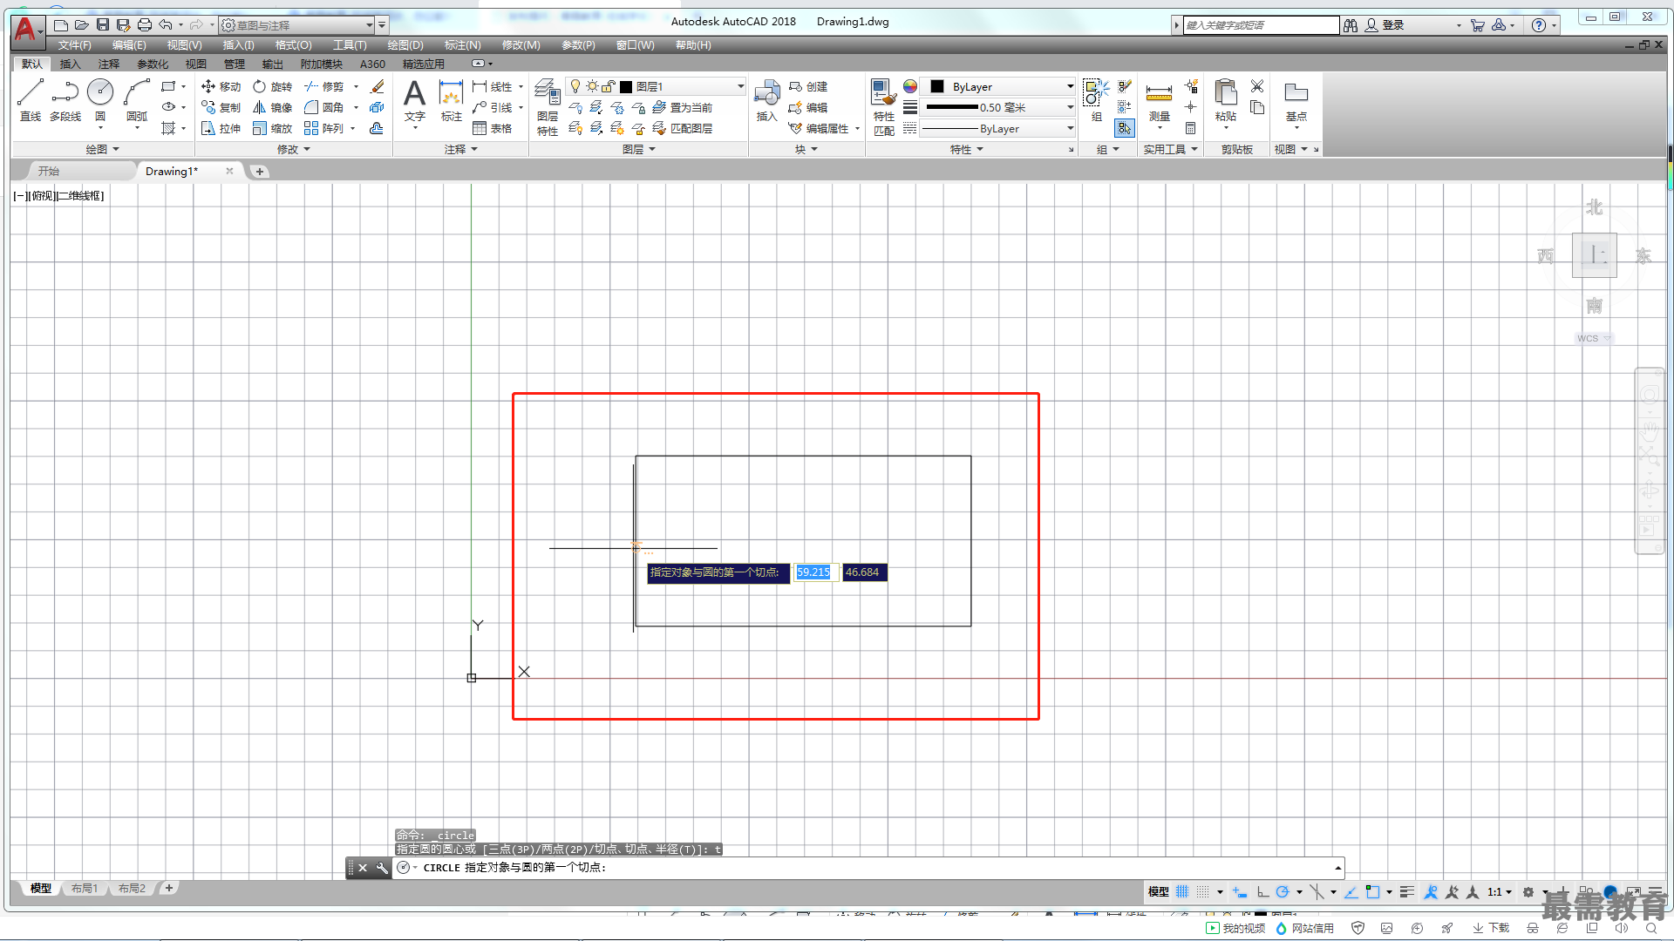Toggle snap mode in status bar
The height and width of the screenshot is (941, 1674).
click(x=1203, y=891)
